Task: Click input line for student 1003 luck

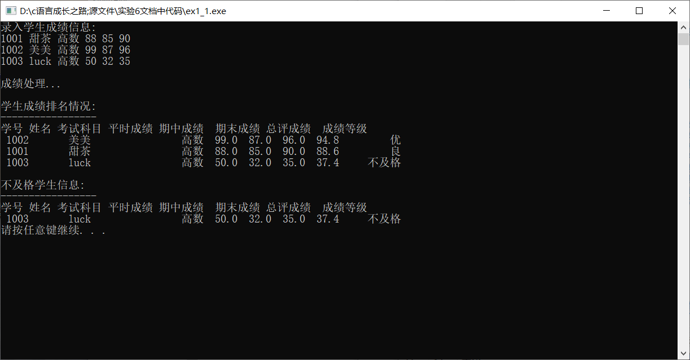Action: (x=65, y=61)
